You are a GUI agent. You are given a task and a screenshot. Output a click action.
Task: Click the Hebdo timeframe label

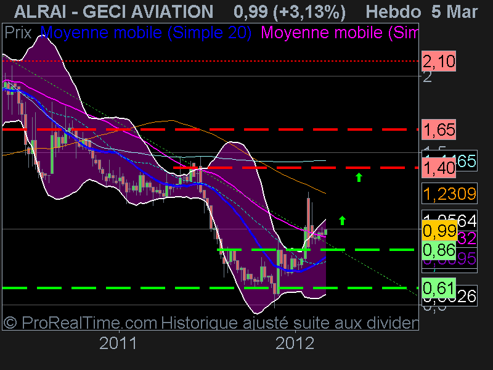[x=393, y=12]
